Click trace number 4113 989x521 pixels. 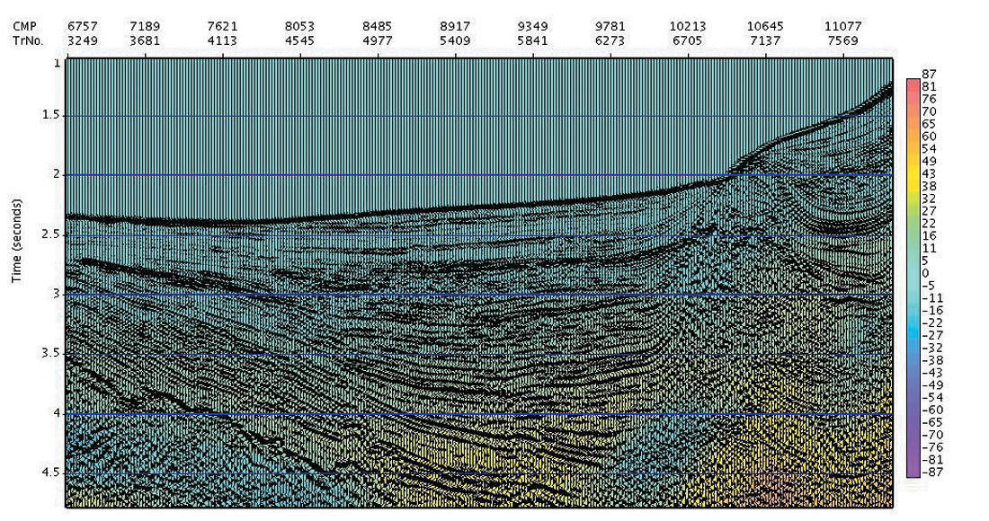[223, 41]
